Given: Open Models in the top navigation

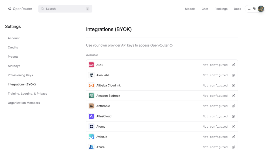Looking at the screenshot, I should click(x=190, y=9).
